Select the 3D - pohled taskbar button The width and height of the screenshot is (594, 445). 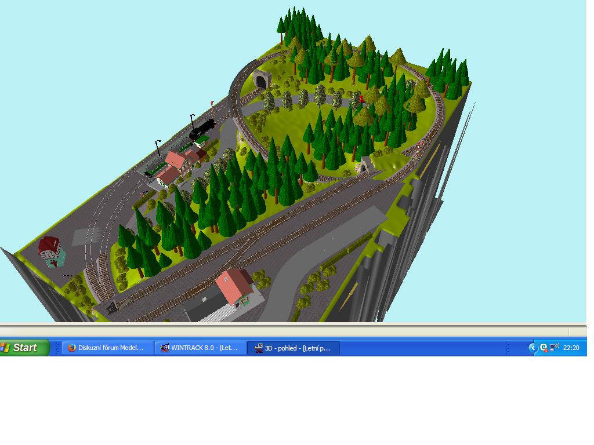click(x=294, y=348)
